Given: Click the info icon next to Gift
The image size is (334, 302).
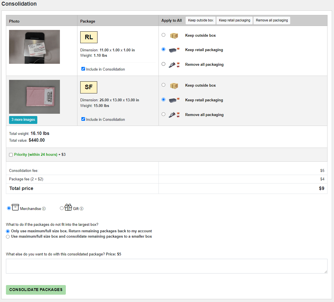Looking at the screenshot, I should pyautogui.click(x=81, y=209).
